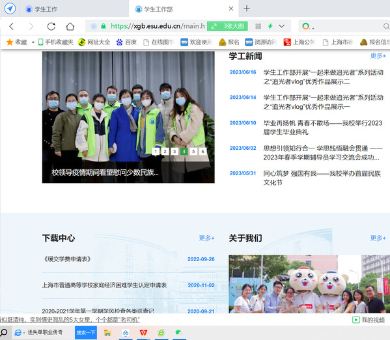Click the taskbar search magnifier
This screenshot has height=340, width=390.
coord(4,332)
